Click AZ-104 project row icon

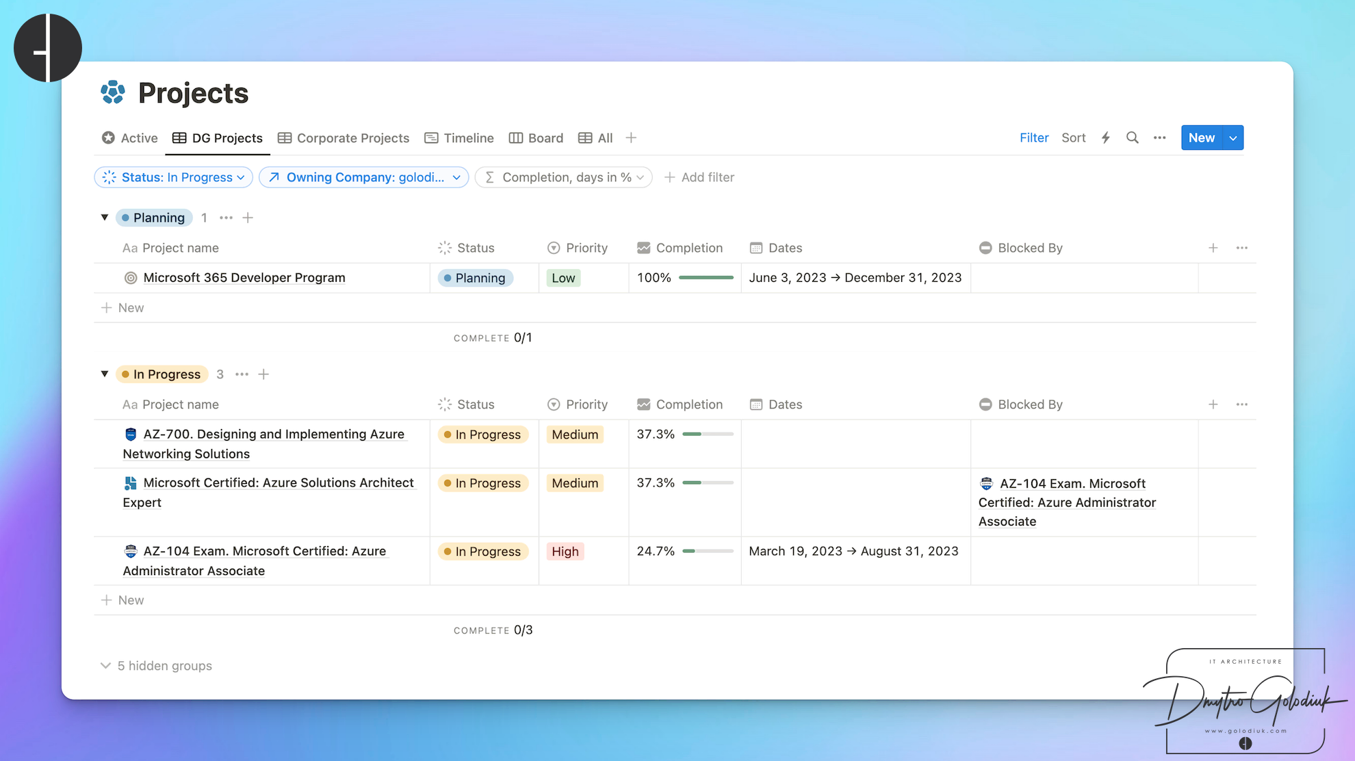[x=131, y=551]
